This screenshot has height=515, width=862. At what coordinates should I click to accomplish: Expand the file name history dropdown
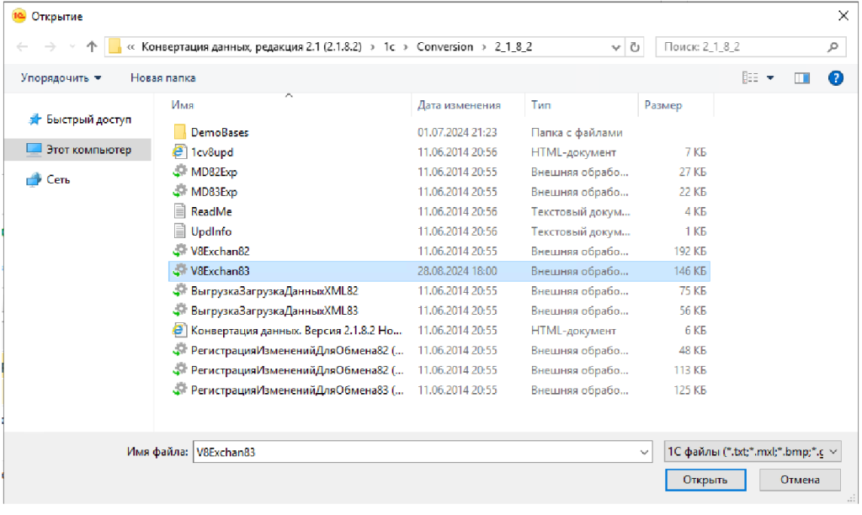[644, 452]
